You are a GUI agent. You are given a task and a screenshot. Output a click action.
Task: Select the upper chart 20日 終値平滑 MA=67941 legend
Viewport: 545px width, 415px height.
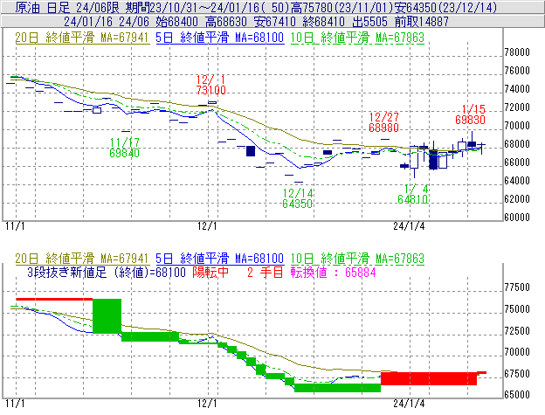coord(82,38)
